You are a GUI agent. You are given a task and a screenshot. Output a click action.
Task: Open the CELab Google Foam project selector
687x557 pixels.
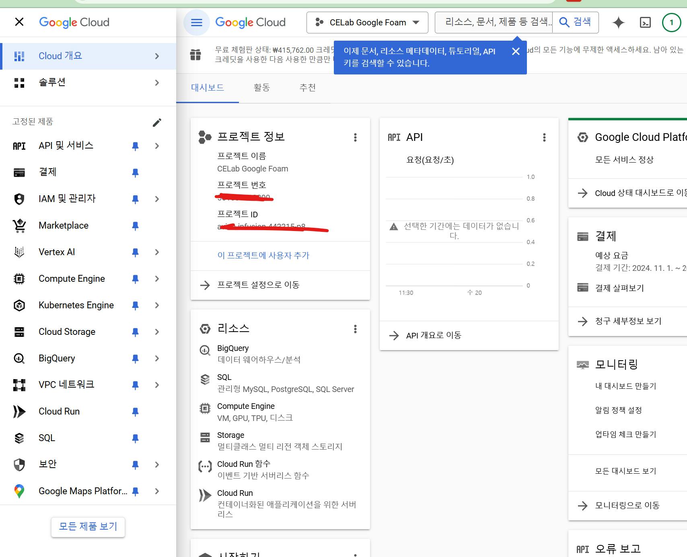pyautogui.click(x=367, y=23)
